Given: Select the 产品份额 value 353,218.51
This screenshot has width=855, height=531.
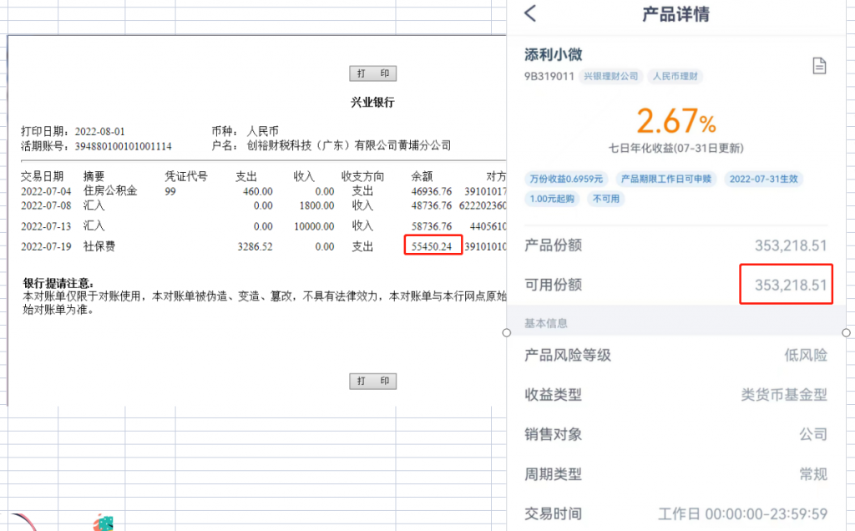Looking at the screenshot, I should click(x=791, y=245).
